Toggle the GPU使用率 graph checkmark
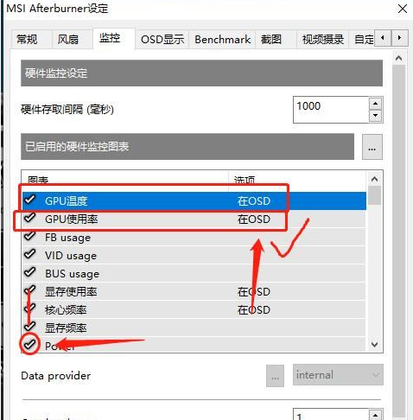This screenshot has width=413, height=420. [29, 218]
